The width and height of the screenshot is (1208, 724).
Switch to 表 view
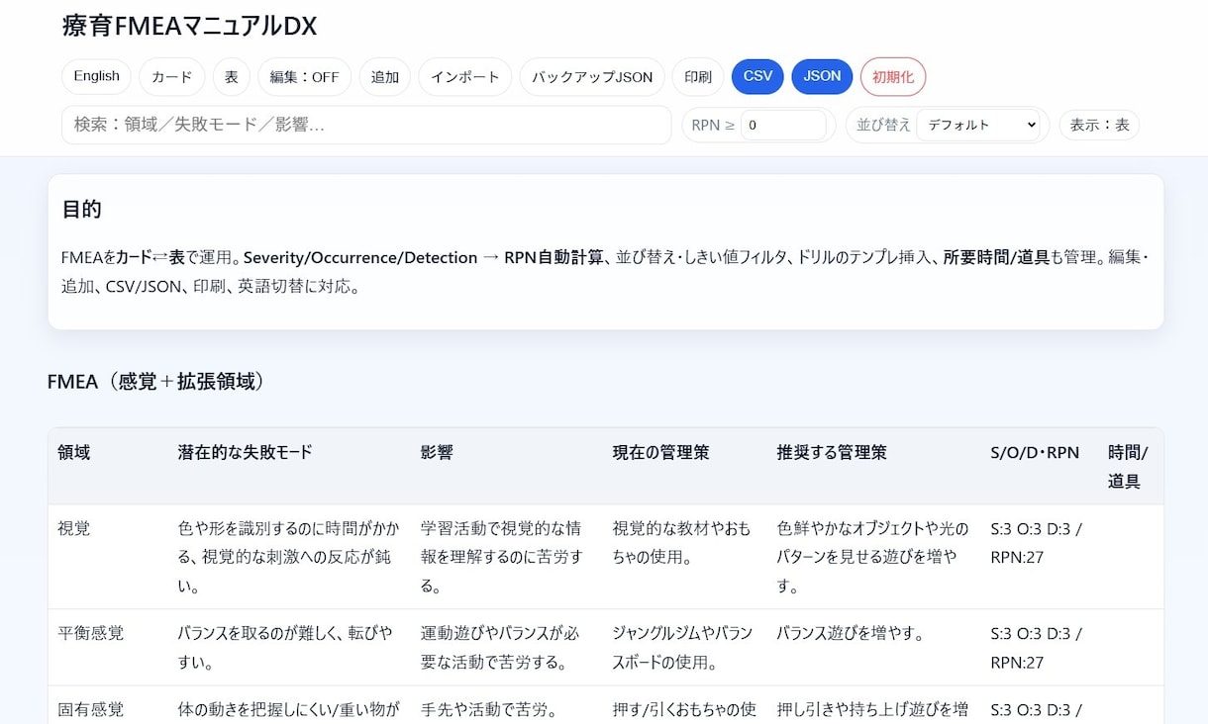click(x=232, y=76)
